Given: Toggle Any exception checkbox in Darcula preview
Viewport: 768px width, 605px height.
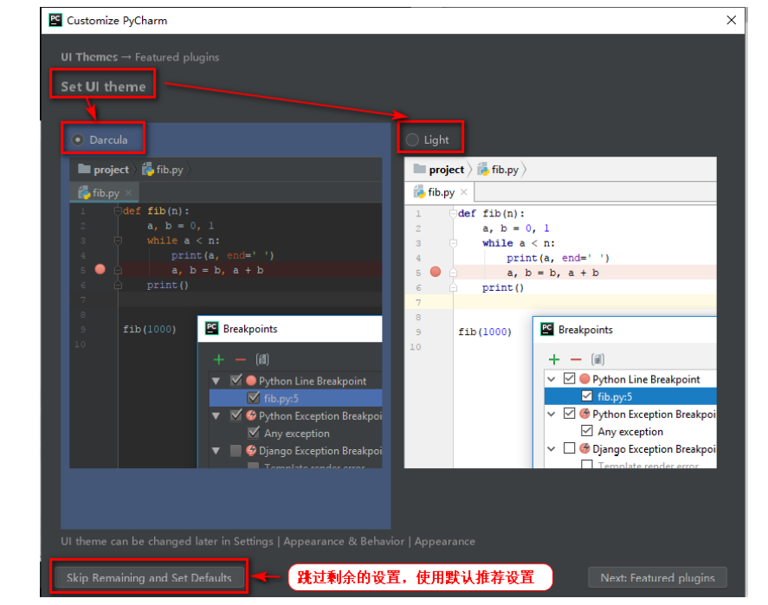Looking at the screenshot, I should (x=254, y=433).
